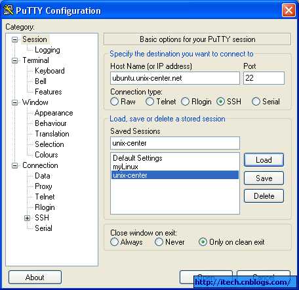Collapse the Window tree node
This screenshot has width=299, height=290.
pyautogui.click(x=15, y=102)
